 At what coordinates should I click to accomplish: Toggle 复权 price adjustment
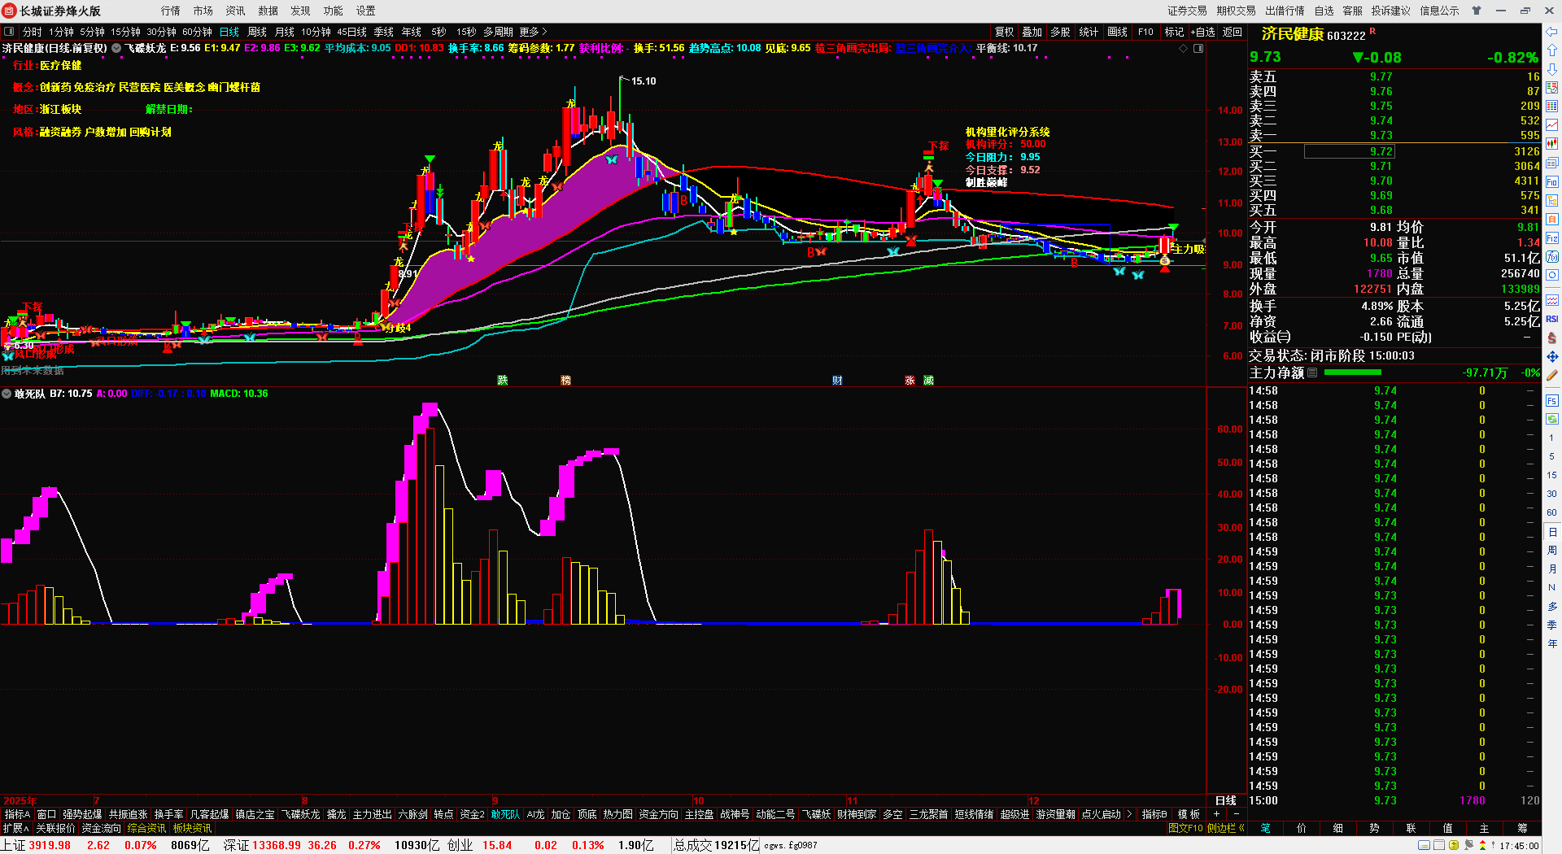click(x=1005, y=32)
